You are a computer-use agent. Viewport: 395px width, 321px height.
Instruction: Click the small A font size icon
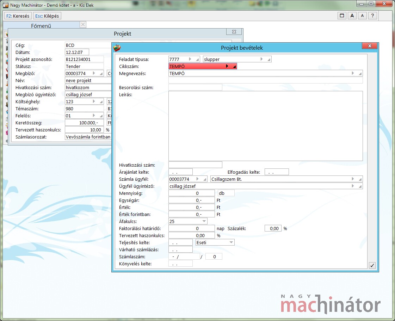[362, 16]
